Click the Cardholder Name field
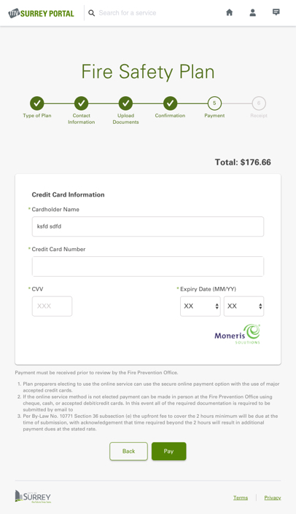The height and width of the screenshot is (514, 296). (x=148, y=226)
